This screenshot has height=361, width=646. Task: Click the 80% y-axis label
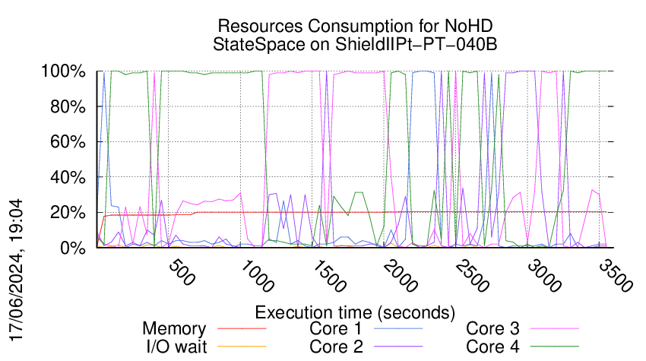click(x=68, y=106)
